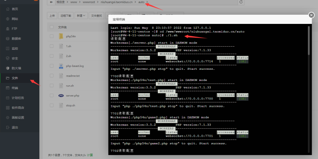
Task: Open the 新建 dropdown
Action: [x=81, y=16]
